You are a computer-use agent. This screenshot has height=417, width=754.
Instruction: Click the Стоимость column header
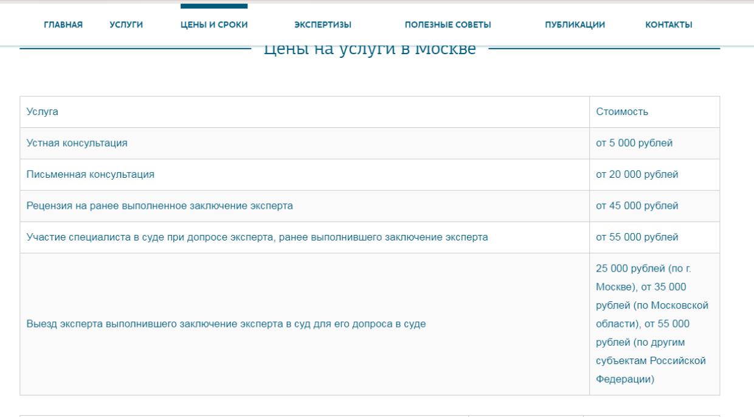[x=622, y=112]
